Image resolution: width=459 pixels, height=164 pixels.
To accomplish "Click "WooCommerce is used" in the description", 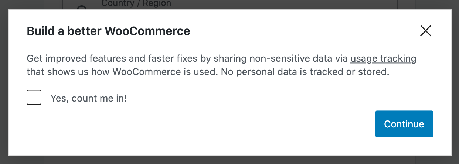I will [164, 71].
